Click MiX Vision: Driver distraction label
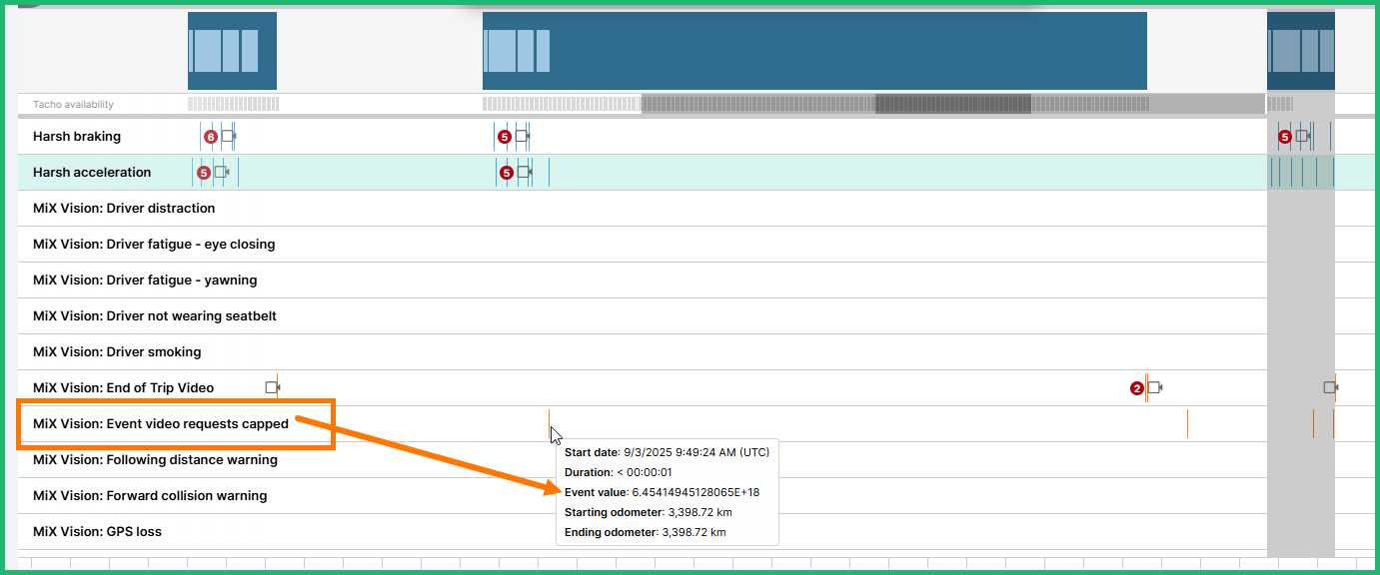This screenshot has height=575, width=1380. coord(124,208)
